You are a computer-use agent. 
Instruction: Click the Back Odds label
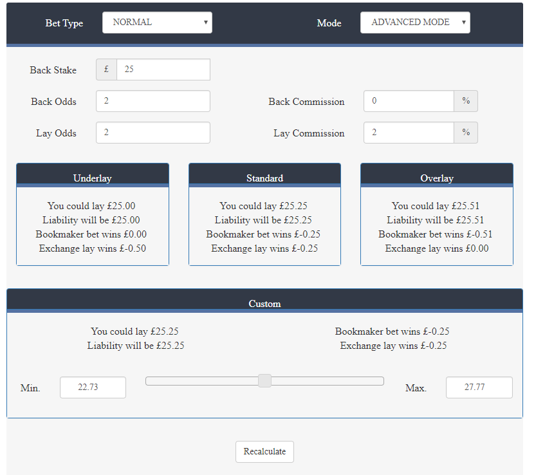(53, 102)
